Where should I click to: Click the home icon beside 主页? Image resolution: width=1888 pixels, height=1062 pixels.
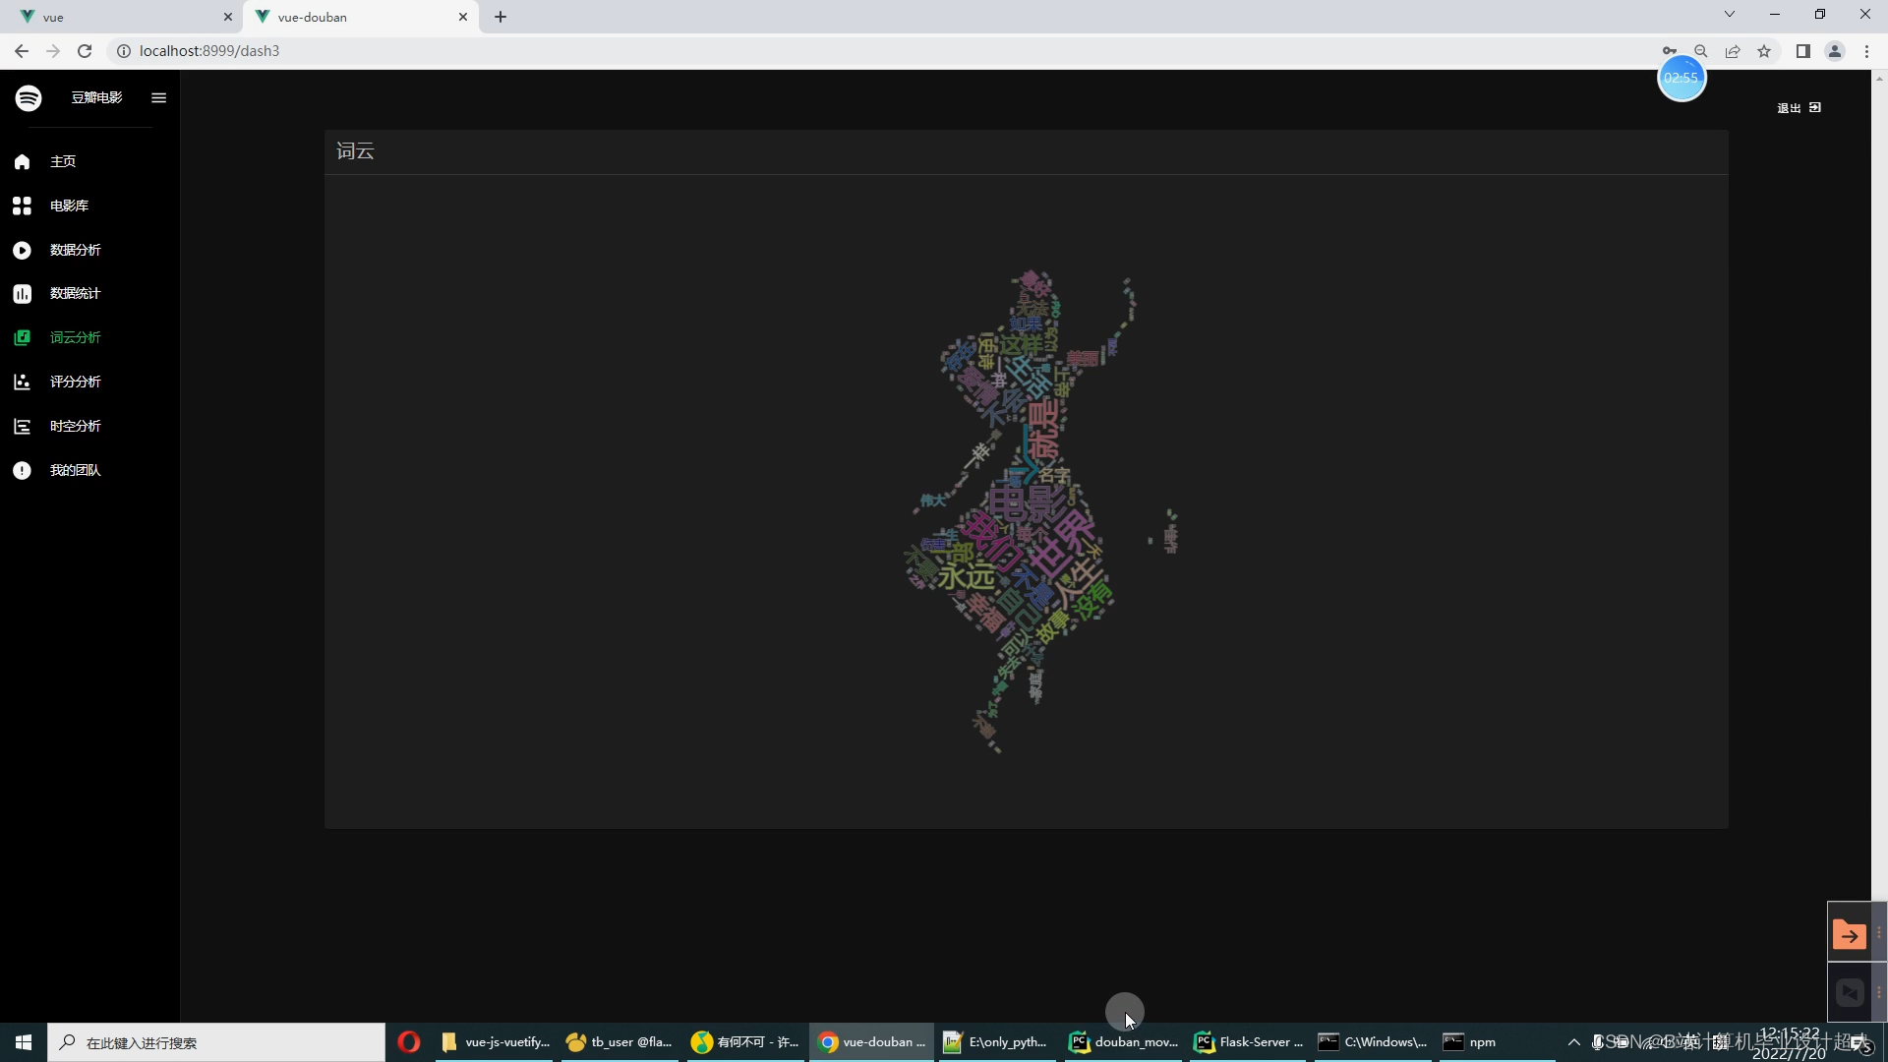[x=22, y=161]
